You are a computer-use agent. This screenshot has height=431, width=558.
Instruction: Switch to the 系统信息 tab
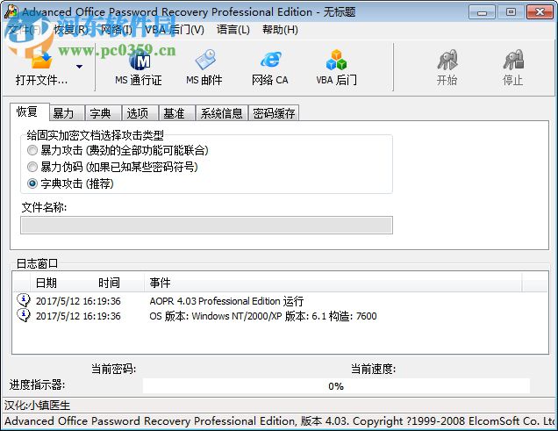point(221,113)
